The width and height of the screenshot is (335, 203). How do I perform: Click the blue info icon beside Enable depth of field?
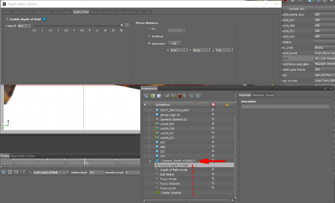[x=44, y=19]
